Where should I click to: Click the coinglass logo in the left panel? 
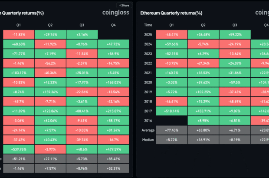115,13
